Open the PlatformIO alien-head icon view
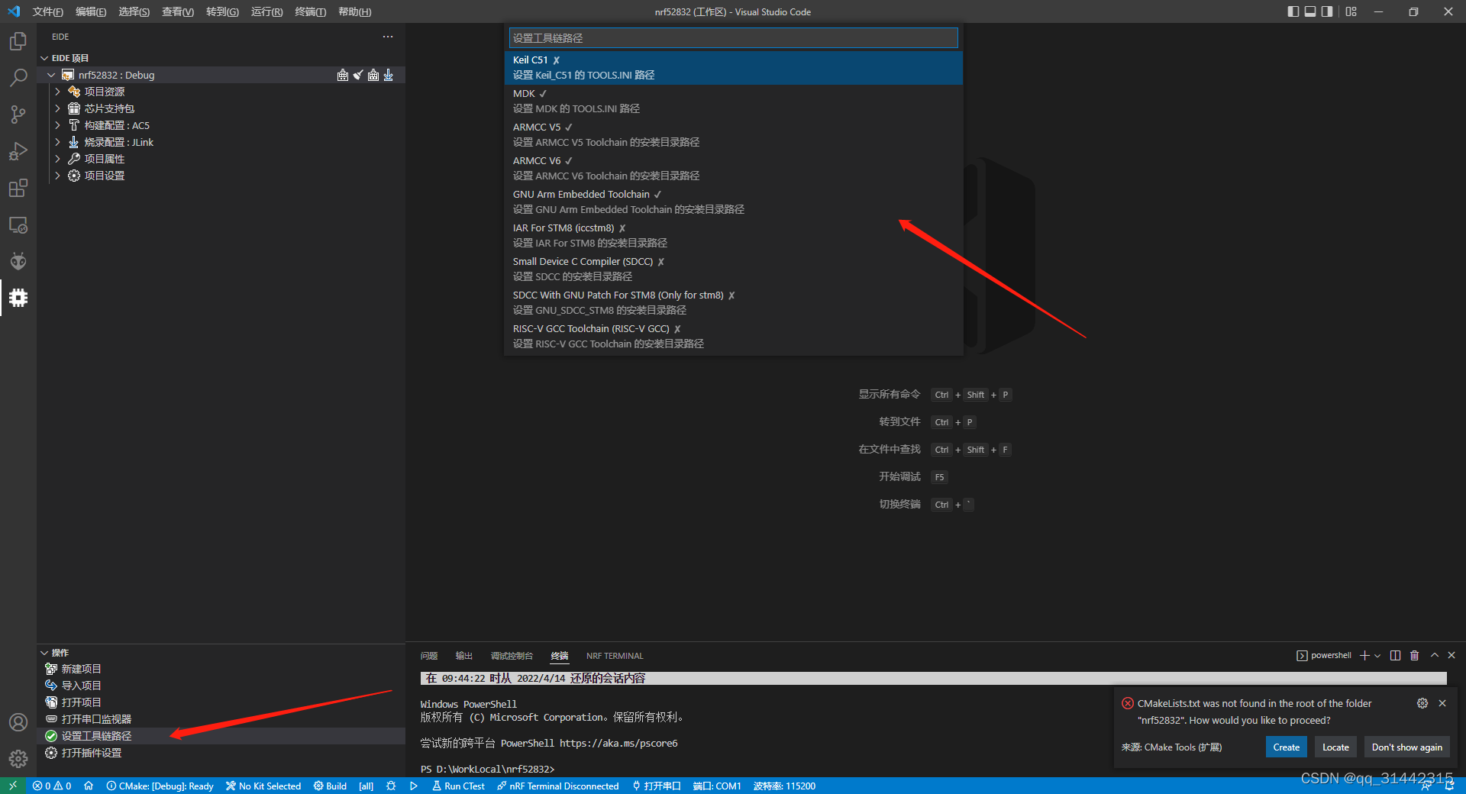1466x794 pixels. (x=18, y=261)
